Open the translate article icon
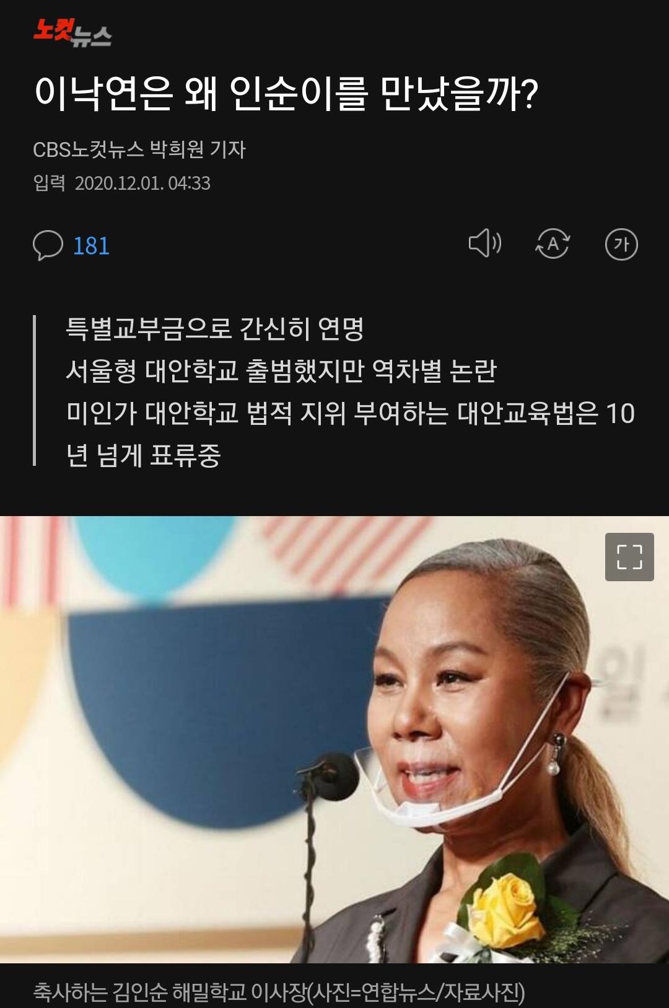Image resolution: width=669 pixels, height=1008 pixels. coord(553,243)
